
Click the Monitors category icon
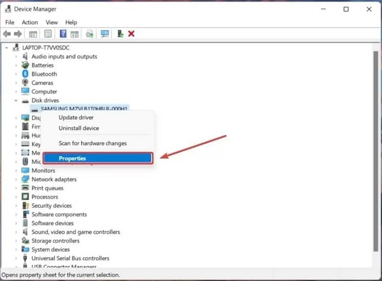click(x=25, y=171)
